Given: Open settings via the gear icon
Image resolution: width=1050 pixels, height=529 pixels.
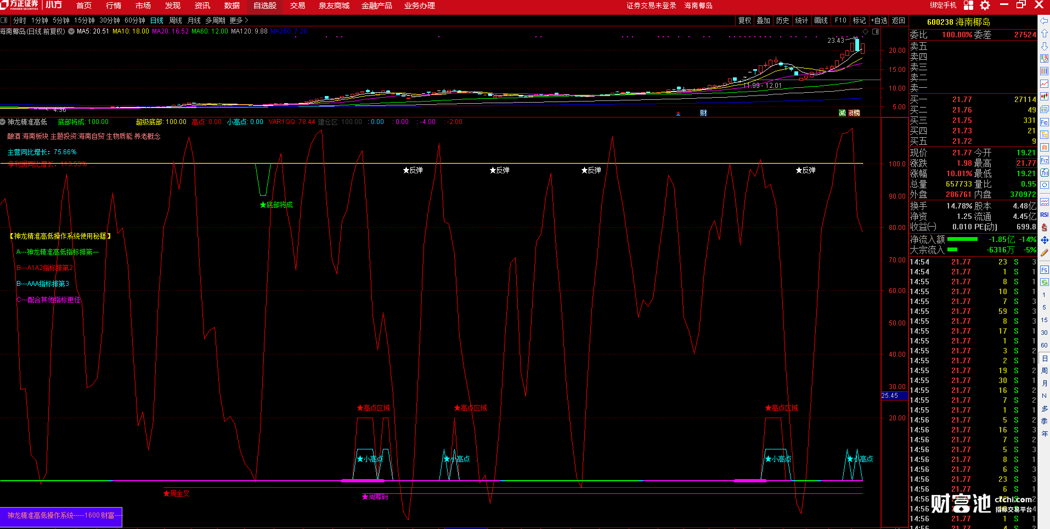Looking at the screenshot, I should [985, 5].
